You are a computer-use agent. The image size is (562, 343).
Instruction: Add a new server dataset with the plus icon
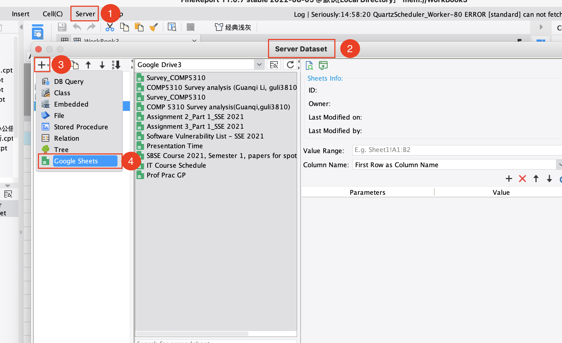(x=42, y=64)
